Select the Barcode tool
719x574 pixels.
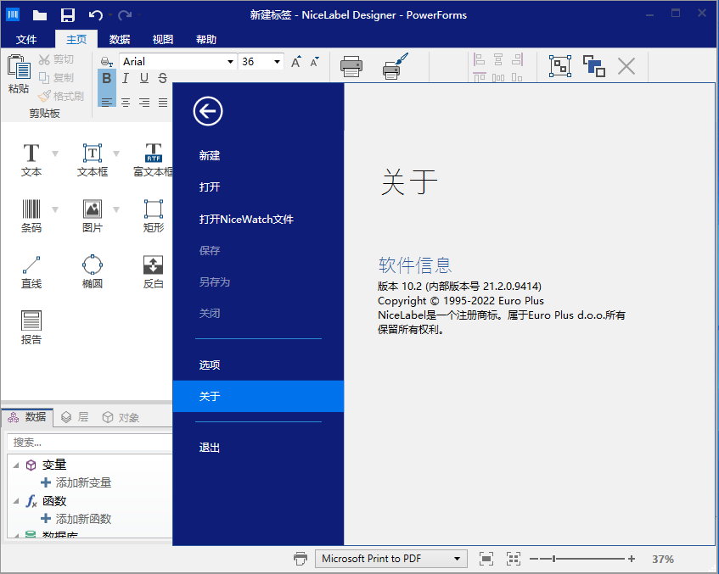pyautogui.click(x=31, y=215)
